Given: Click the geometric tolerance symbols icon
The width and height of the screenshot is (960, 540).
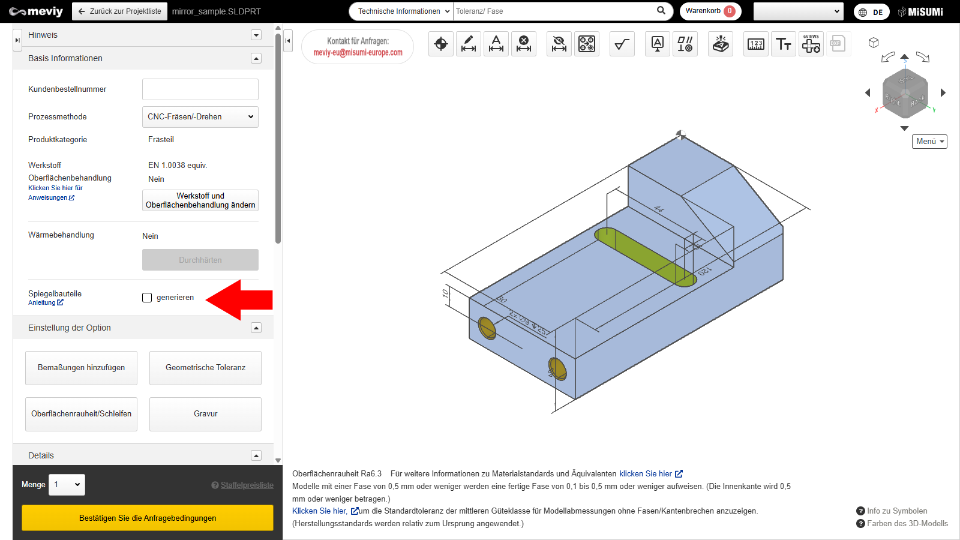Looking at the screenshot, I should (x=685, y=44).
